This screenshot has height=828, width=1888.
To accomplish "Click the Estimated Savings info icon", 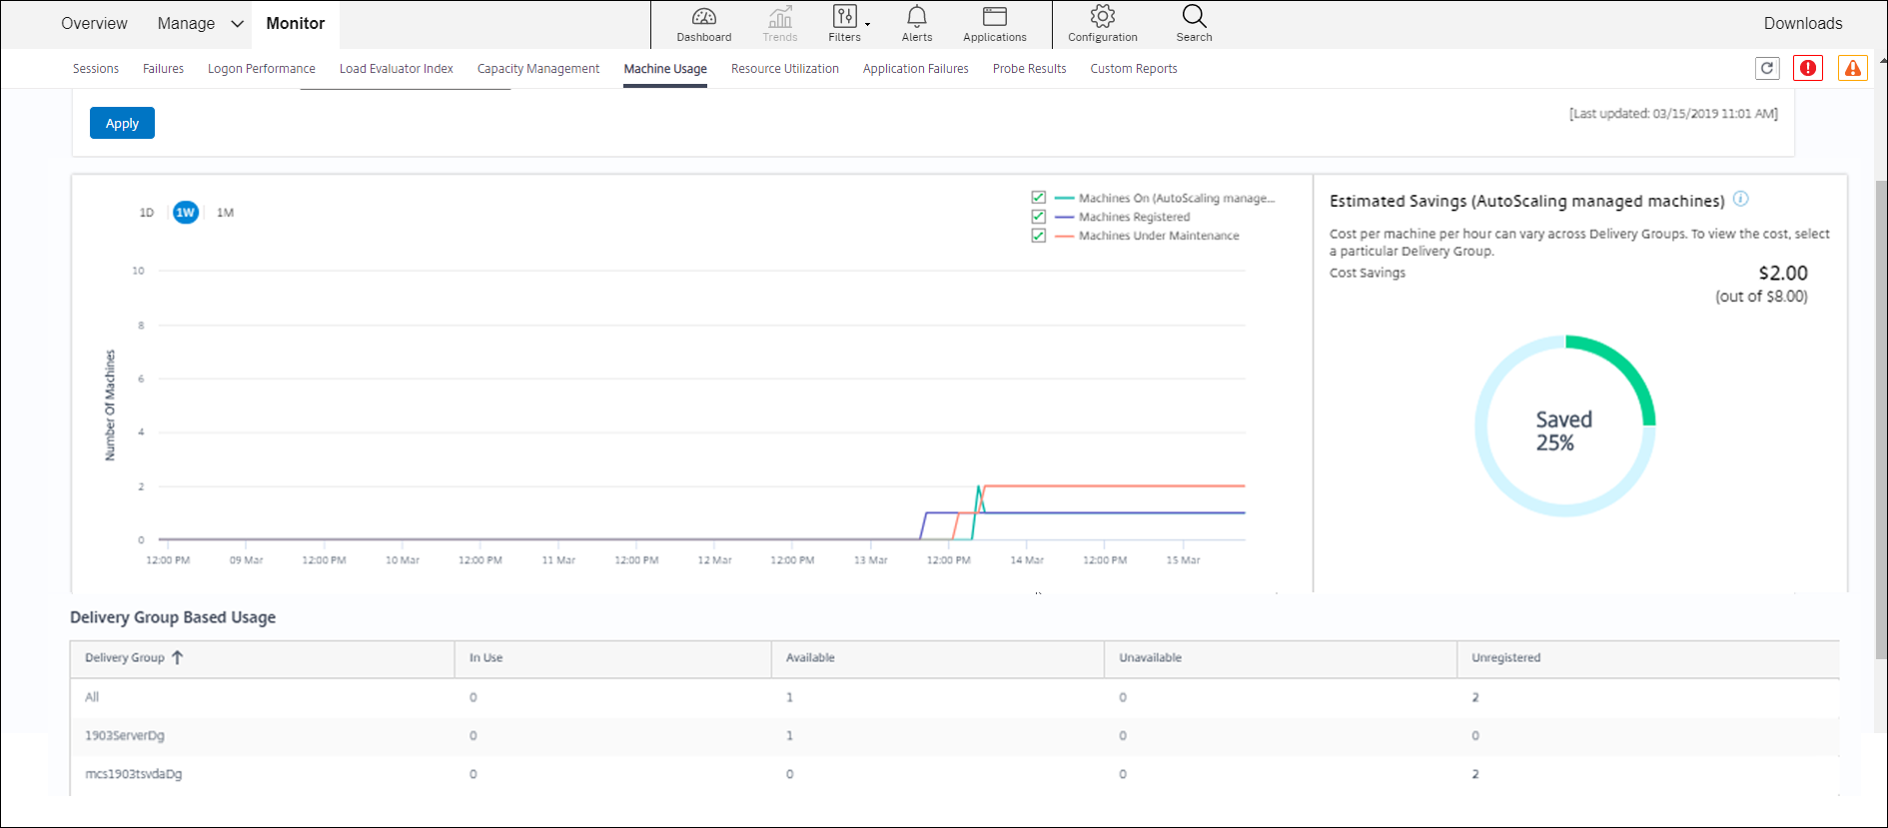I will point(1740,199).
